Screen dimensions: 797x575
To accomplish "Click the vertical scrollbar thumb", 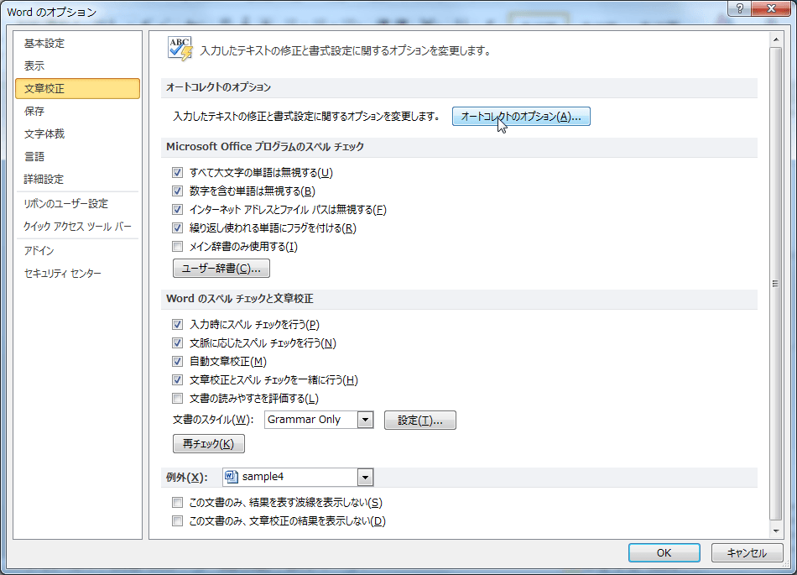I will point(776,284).
